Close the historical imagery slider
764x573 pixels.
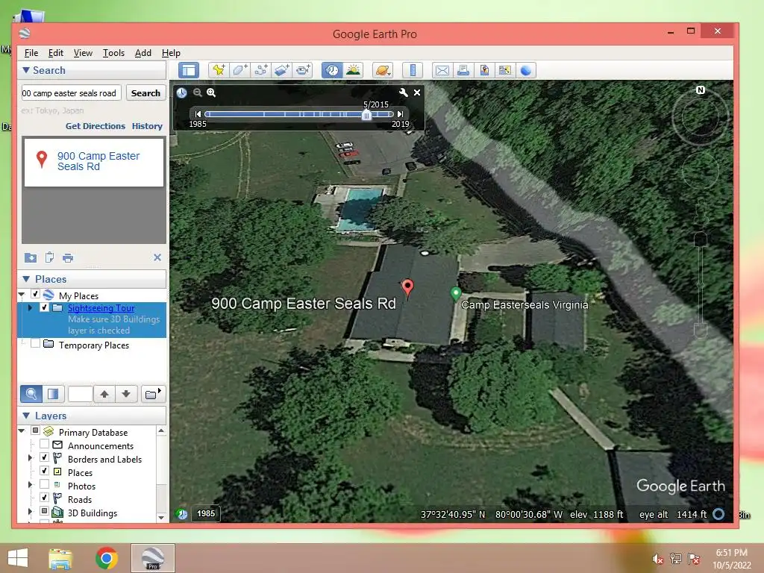click(x=417, y=93)
